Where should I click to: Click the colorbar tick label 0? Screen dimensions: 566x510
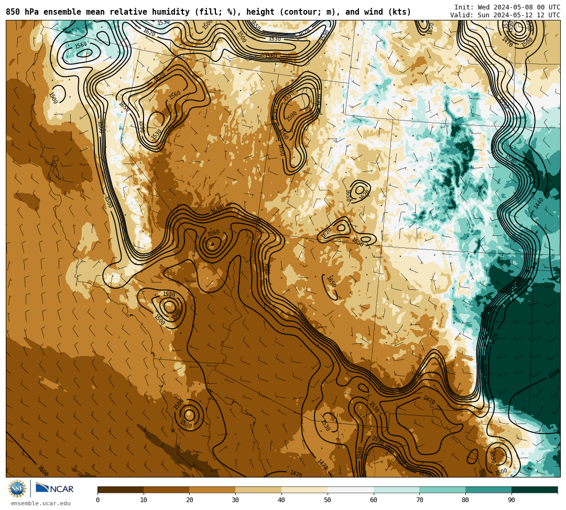click(x=98, y=500)
